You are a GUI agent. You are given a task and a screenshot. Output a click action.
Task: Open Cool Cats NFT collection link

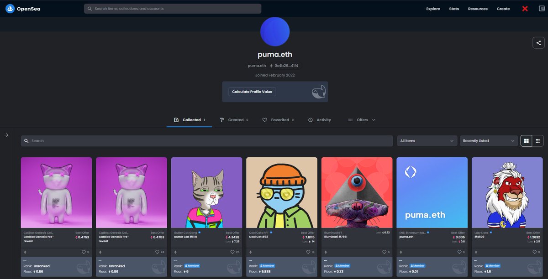pos(259,232)
